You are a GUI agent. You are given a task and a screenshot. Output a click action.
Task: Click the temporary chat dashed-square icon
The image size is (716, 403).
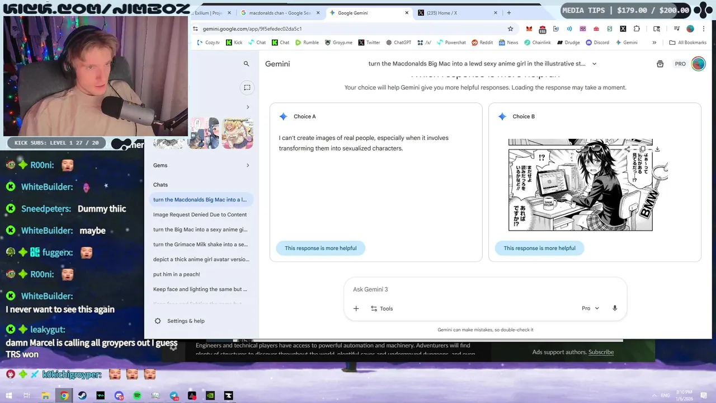pyautogui.click(x=247, y=87)
